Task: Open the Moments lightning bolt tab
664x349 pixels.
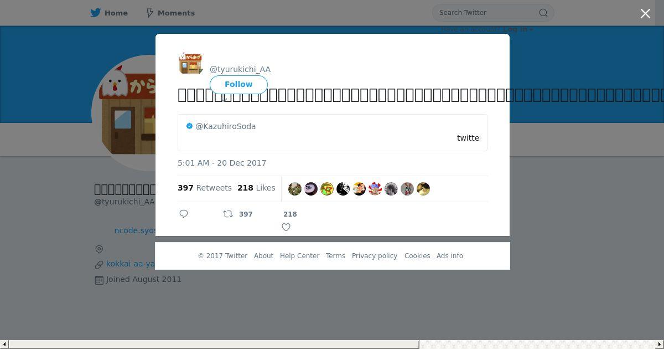Action: point(170,13)
